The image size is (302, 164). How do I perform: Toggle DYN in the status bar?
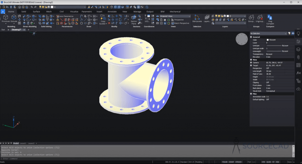263,162
